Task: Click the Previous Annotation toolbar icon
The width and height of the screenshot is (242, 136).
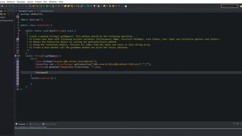Action: (104, 6)
